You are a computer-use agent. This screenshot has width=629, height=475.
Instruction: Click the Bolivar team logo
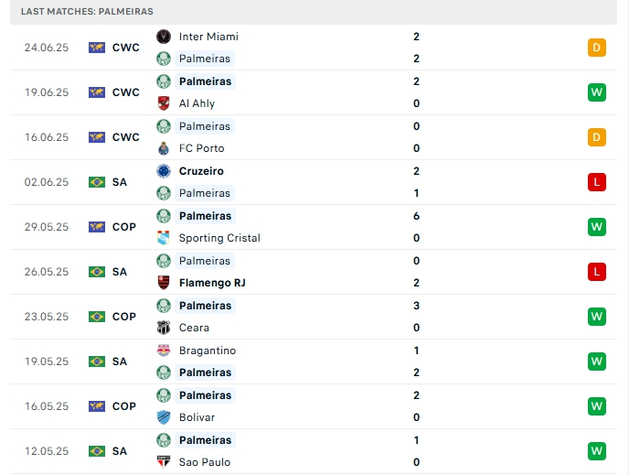pyautogui.click(x=164, y=417)
